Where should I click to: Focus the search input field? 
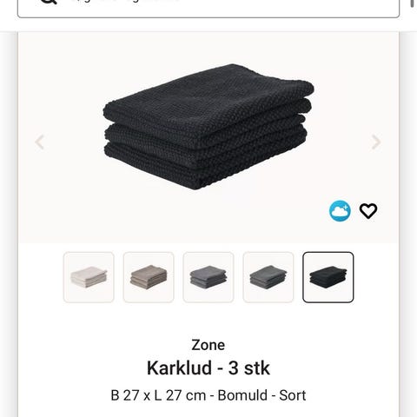tap(208, 6)
